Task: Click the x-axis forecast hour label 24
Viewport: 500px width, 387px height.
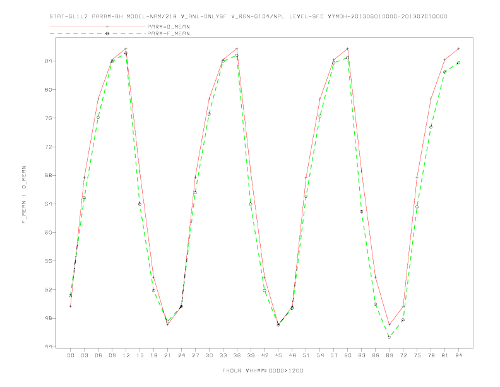Action: (x=181, y=355)
